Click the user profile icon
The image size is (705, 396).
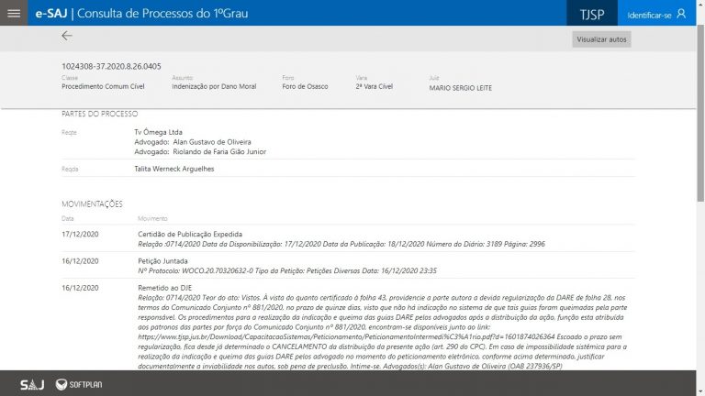[680, 13]
